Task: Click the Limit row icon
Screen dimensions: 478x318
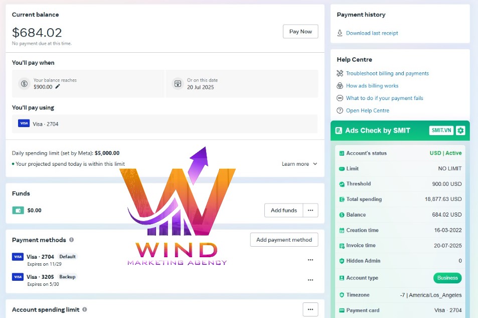Action: tap(342, 169)
